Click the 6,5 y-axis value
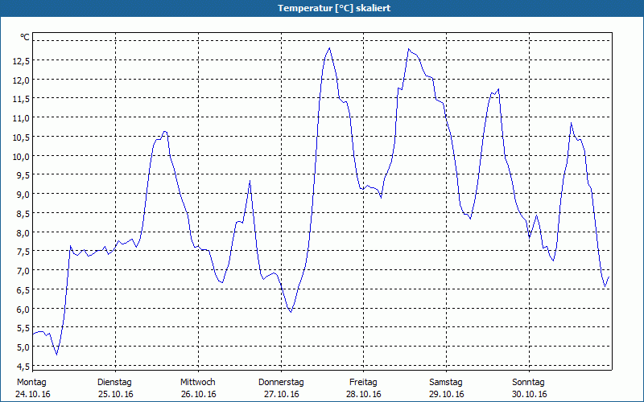Screen dimensions: 644x402 tap(23, 289)
